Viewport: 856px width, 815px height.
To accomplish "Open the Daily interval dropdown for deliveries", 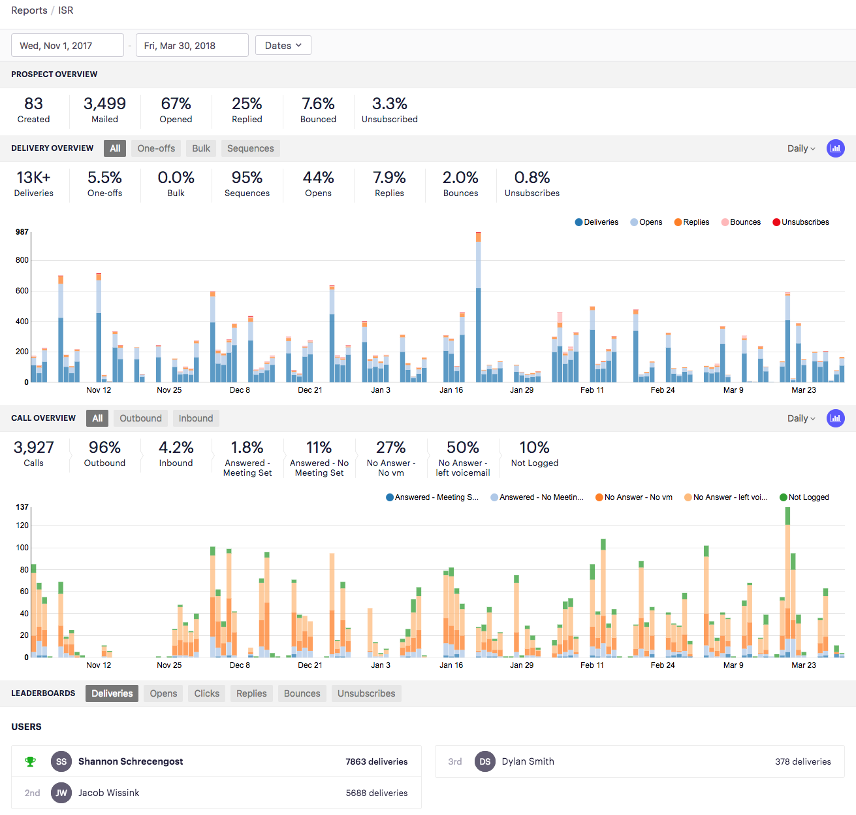I will 801,148.
